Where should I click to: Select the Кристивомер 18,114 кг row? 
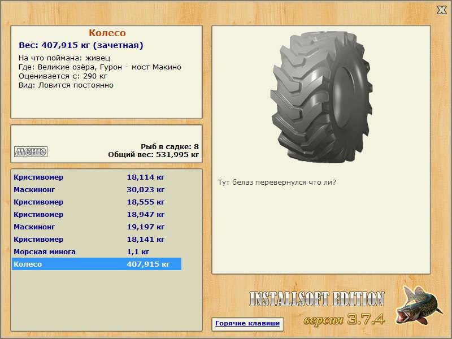(x=97, y=177)
